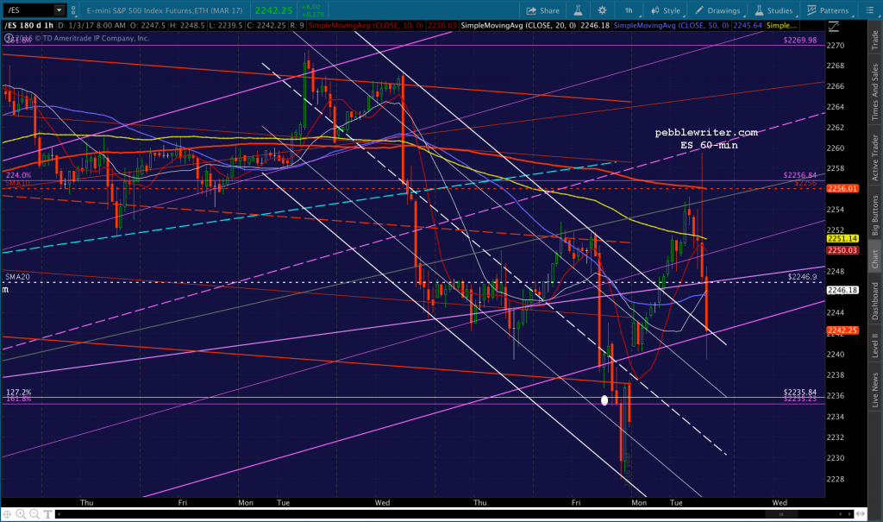
Task: Open the Studies menu
Action: coord(773,10)
